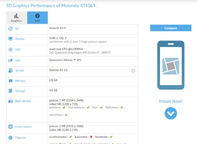Click the Storage row icon
Screen dimensions: 197x144
[x=10, y=91]
